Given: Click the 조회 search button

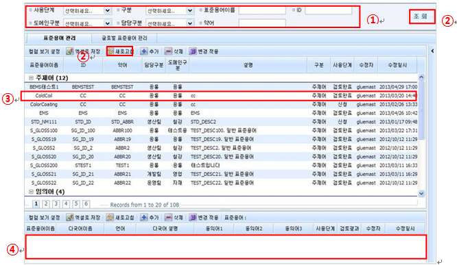Looking at the screenshot, I should pos(422,16).
